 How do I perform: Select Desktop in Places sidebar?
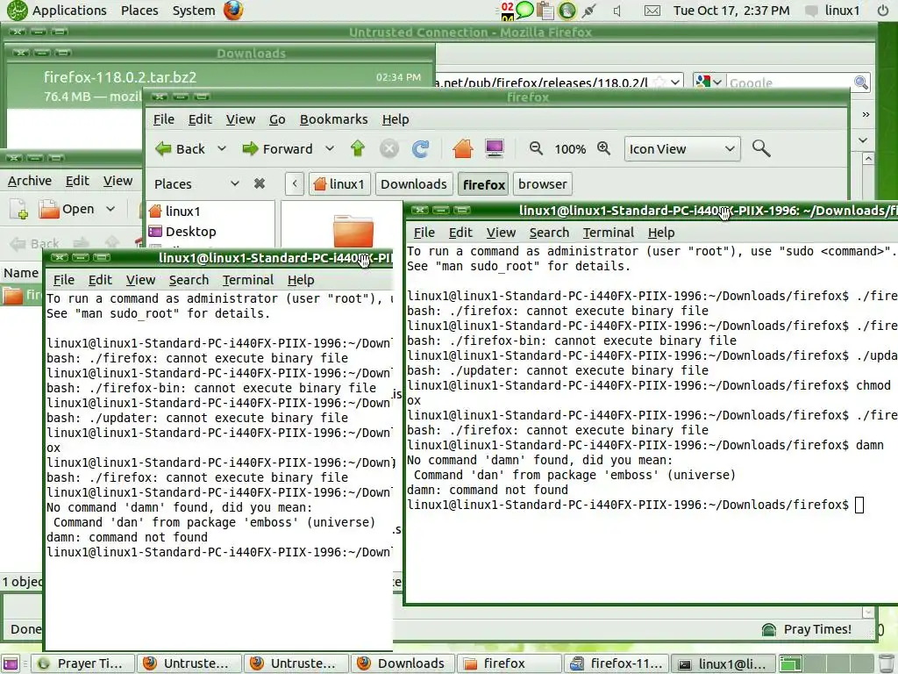point(190,232)
